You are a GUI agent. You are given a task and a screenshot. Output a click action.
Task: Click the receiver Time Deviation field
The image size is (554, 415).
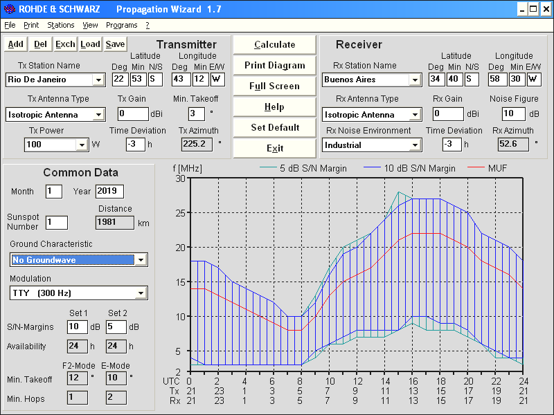452,145
